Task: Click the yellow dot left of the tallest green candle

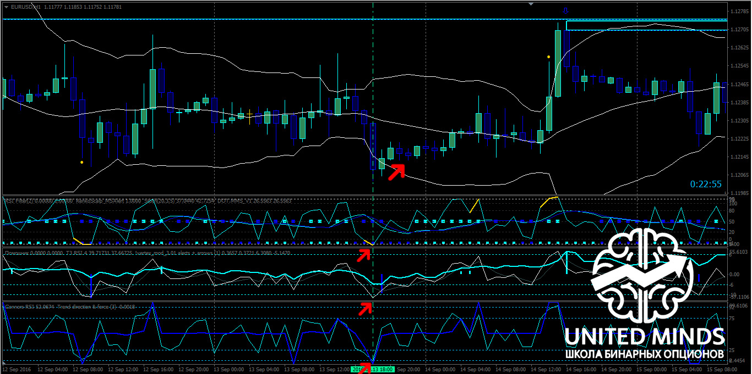Action: click(548, 57)
